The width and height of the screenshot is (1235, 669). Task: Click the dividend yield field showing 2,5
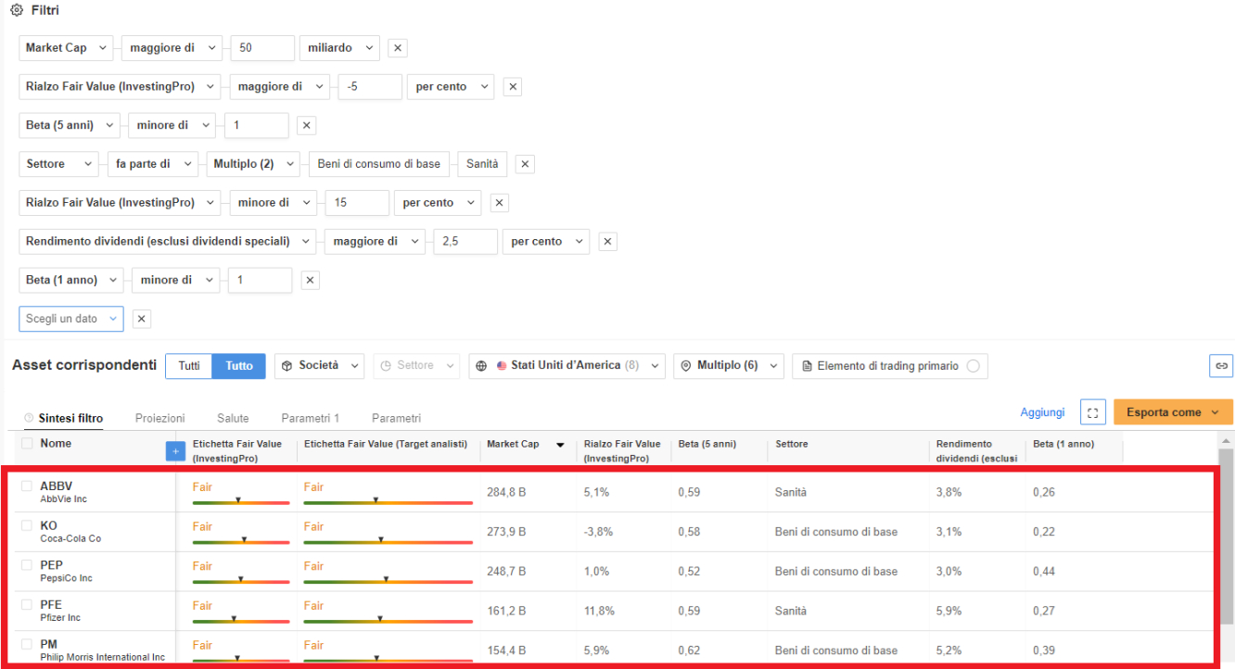[465, 241]
